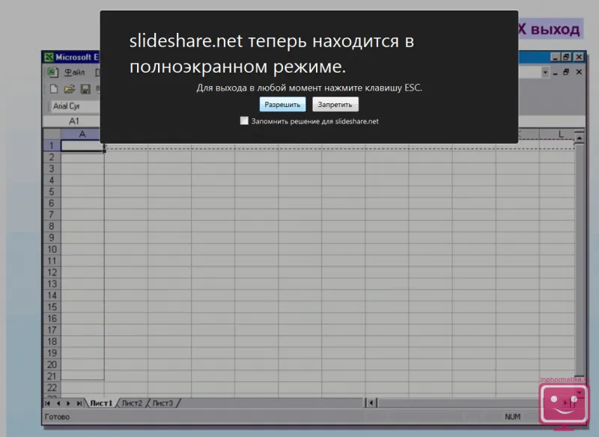The width and height of the screenshot is (599, 437).
Task: Select row 2 header
Action: click(52, 157)
